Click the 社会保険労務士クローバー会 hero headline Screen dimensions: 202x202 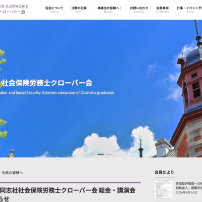(x=47, y=83)
